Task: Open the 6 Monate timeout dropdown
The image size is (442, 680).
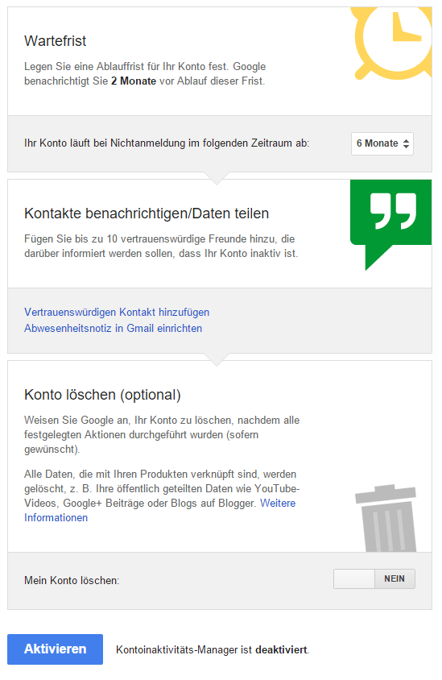Action: pyautogui.click(x=382, y=143)
